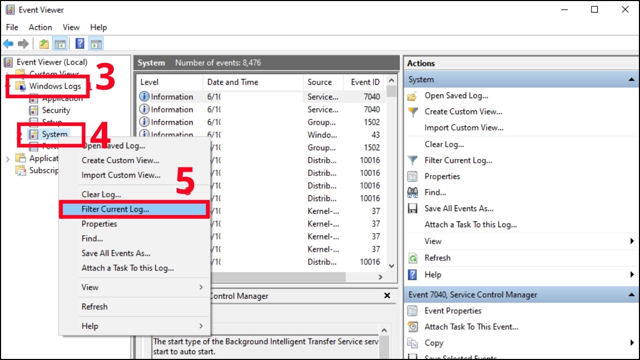Click the Up one level toolbar icon

44,44
